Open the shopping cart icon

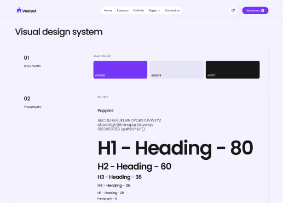point(233,10)
